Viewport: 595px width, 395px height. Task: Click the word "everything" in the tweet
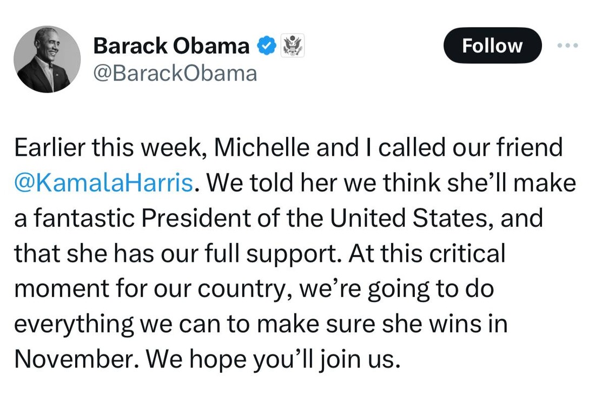click(74, 324)
